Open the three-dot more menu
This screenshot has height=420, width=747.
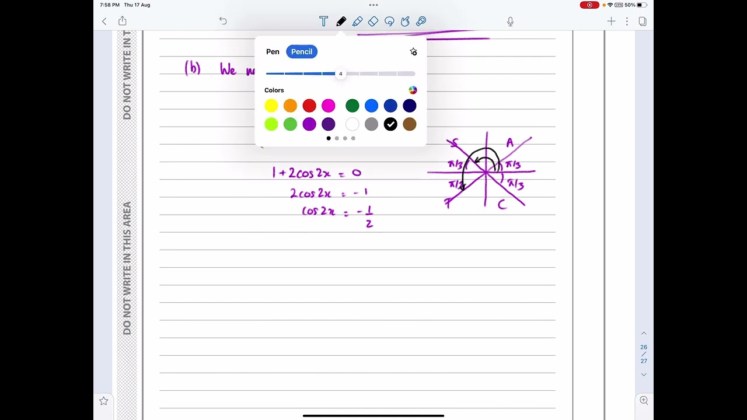(x=627, y=21)
